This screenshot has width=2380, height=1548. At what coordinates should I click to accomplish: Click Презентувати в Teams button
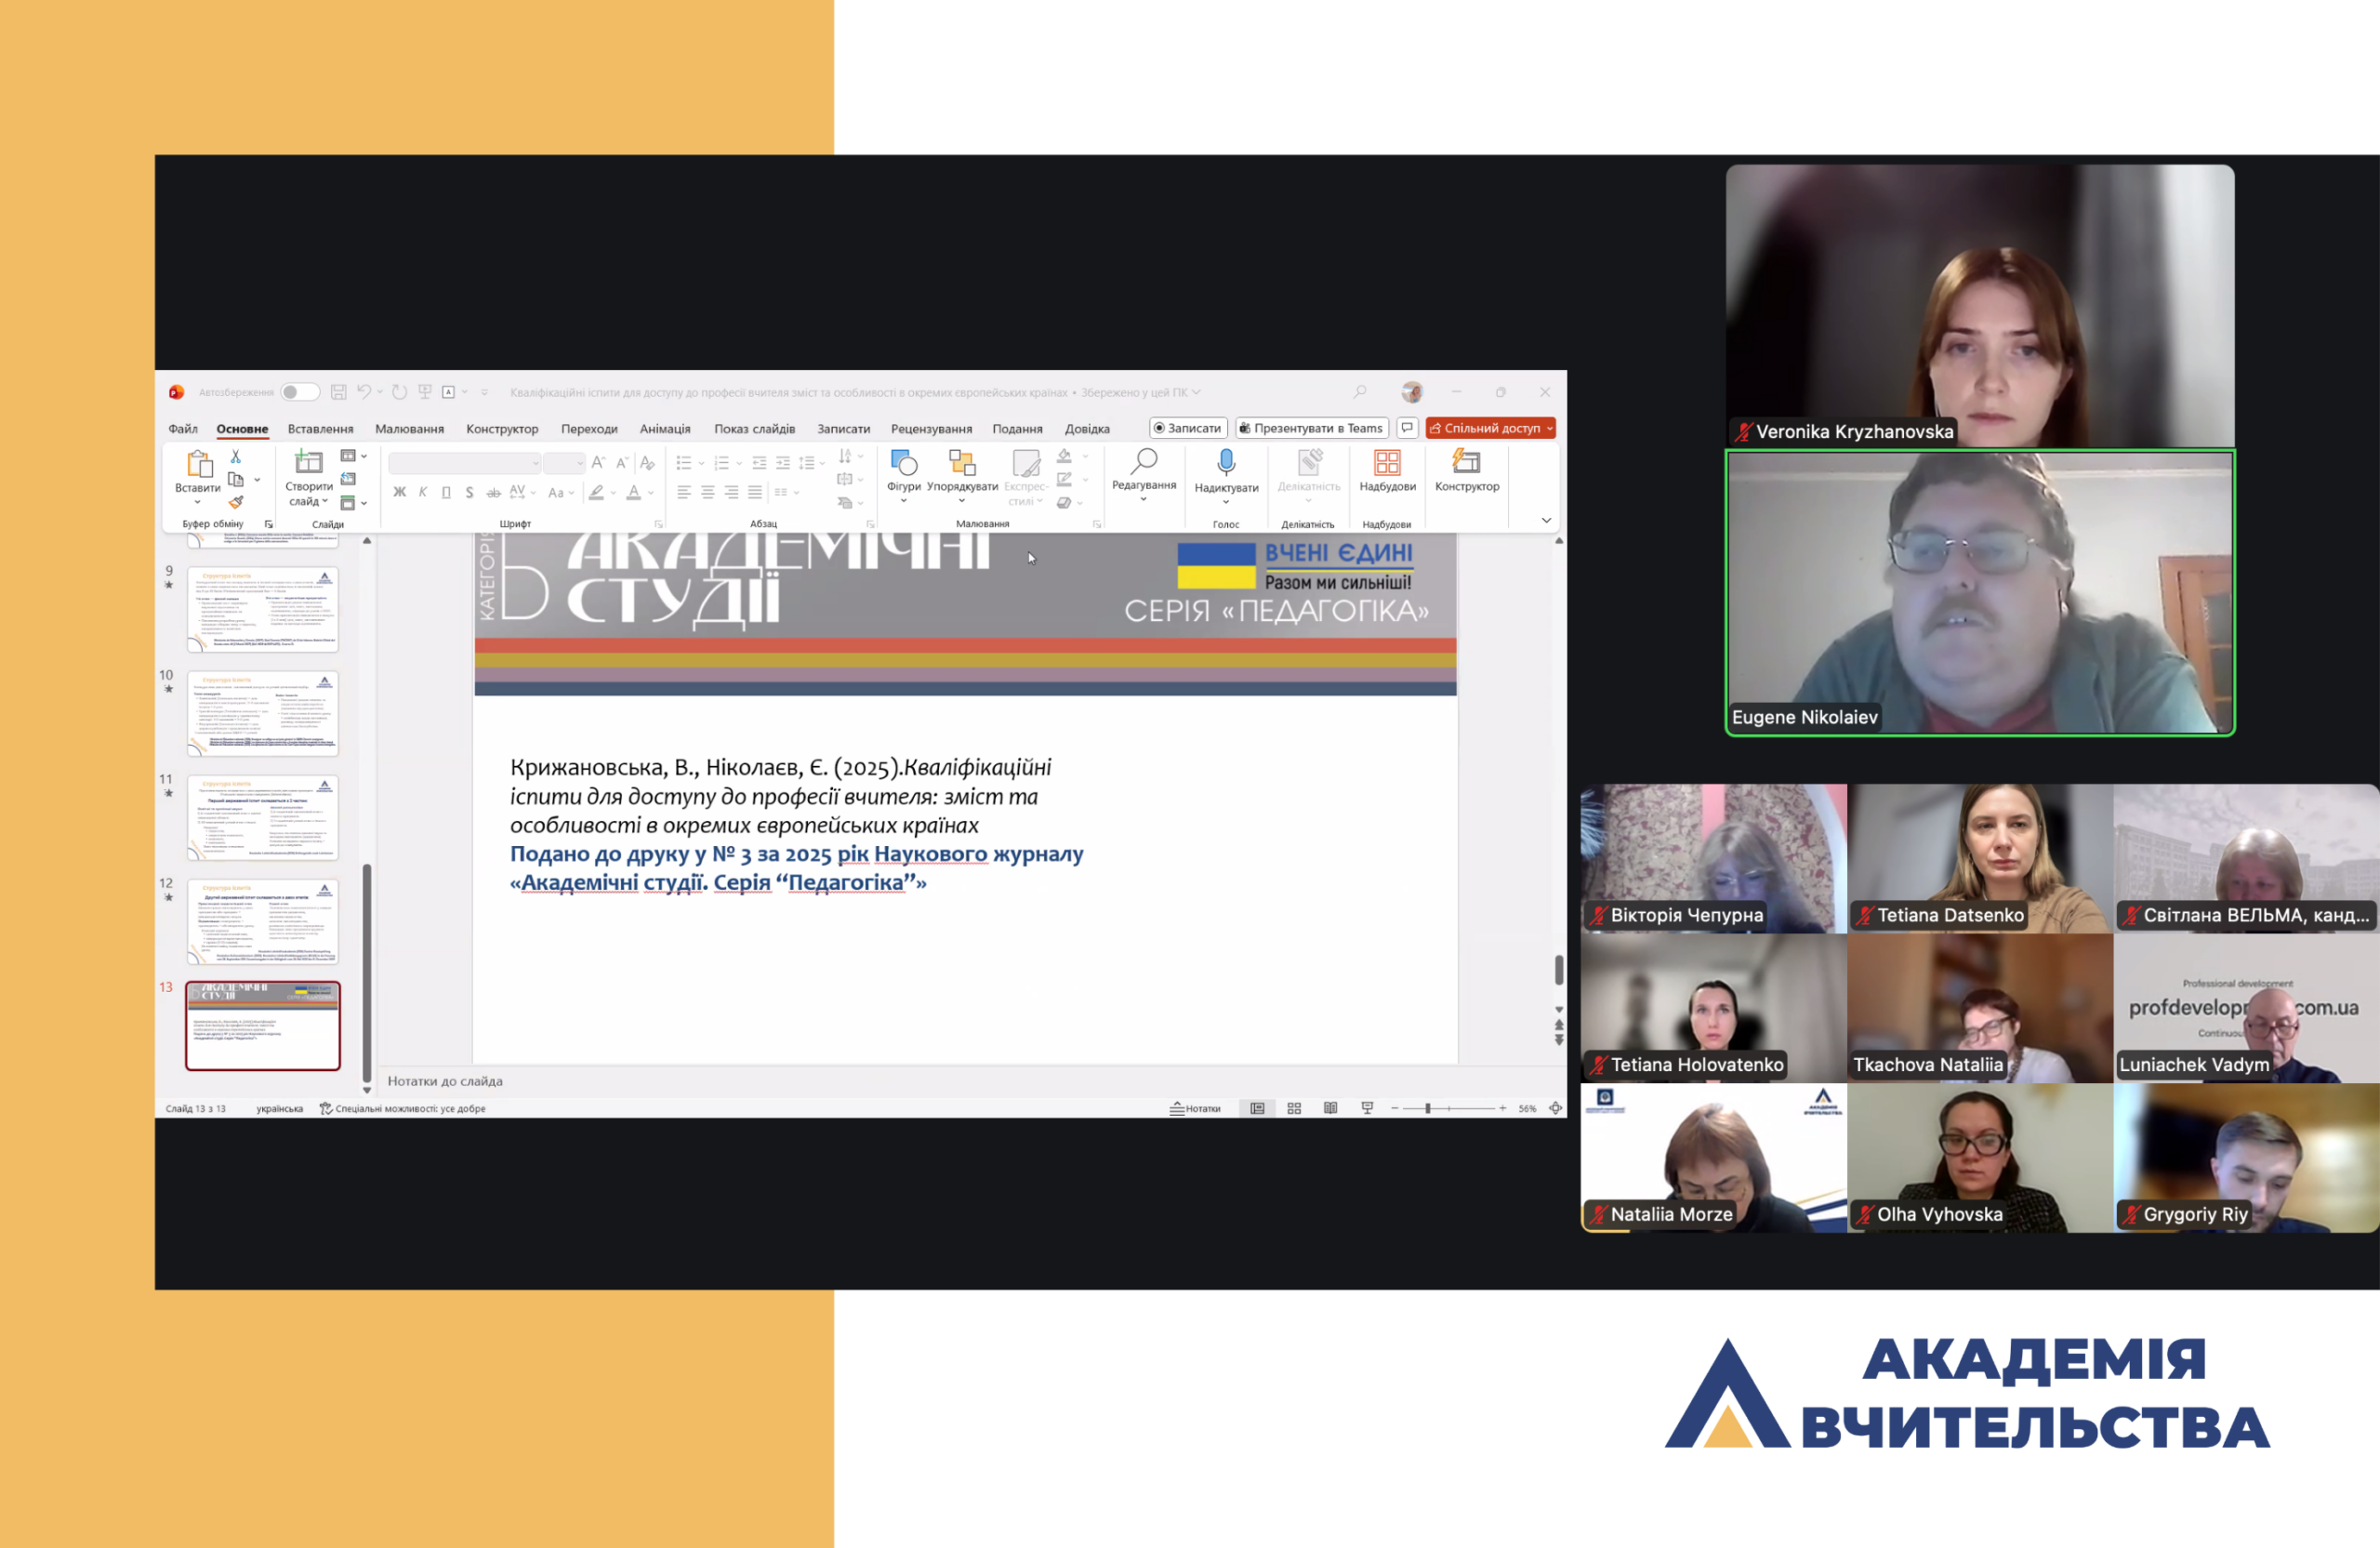(x=1311, y=428)
